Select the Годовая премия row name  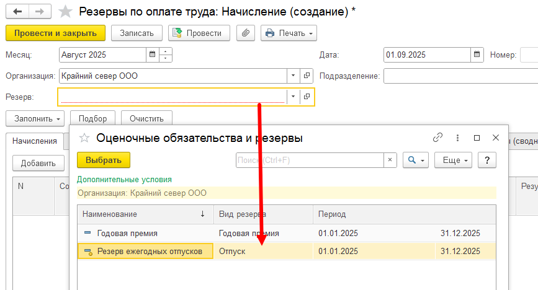pyautogui.click(x=127, y=234)
